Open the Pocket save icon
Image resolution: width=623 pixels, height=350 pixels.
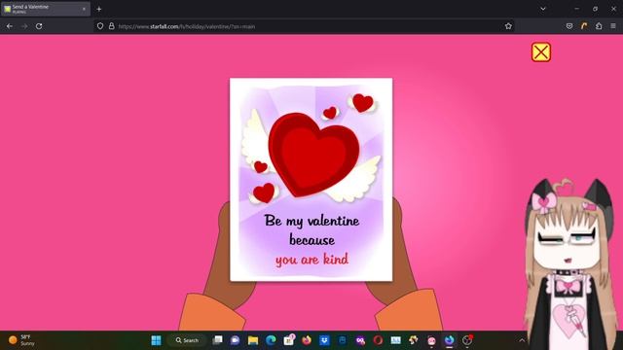pyautogui.click(x=569, y=26)
